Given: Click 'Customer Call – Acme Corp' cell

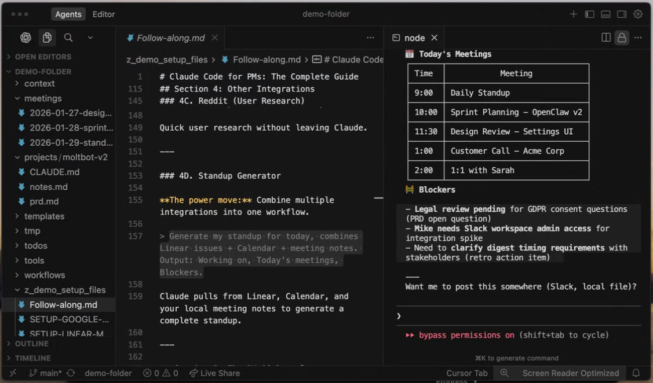Looking at the screenshot, I should pyautogui.click(x=516, y=151).
